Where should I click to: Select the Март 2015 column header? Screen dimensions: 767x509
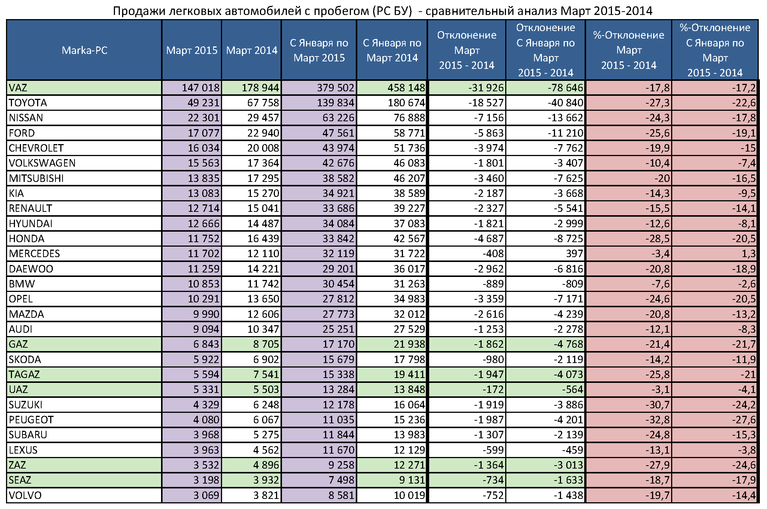tap(191, 50)
